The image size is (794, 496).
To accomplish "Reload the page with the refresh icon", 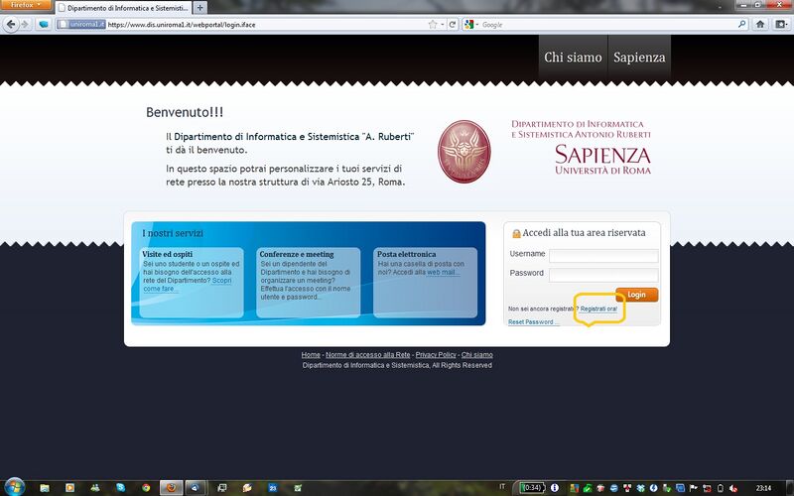I will [453, 24].
